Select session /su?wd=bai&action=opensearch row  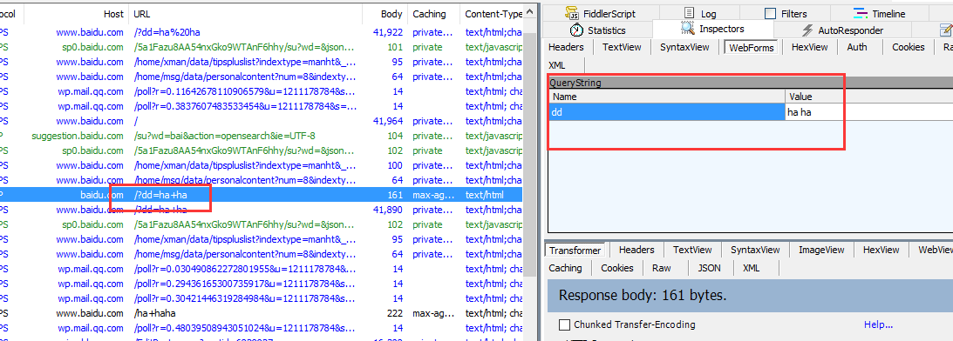pyautogui.click(x=262, y=136)
